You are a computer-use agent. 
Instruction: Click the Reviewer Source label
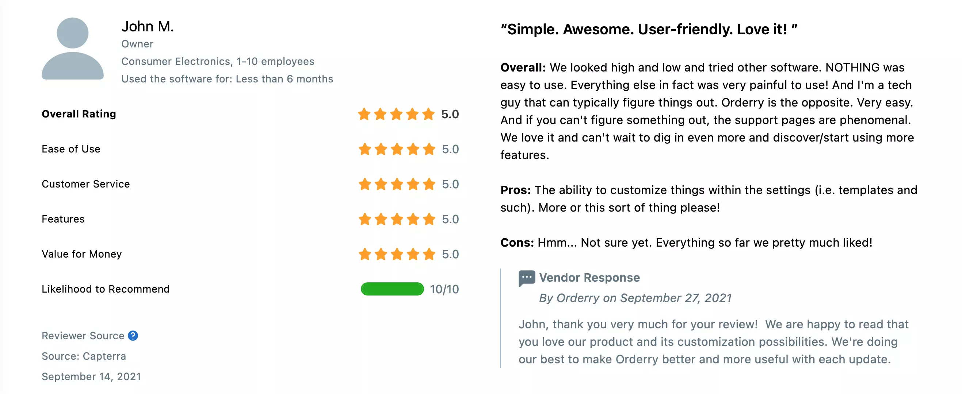tap(83, 336)
